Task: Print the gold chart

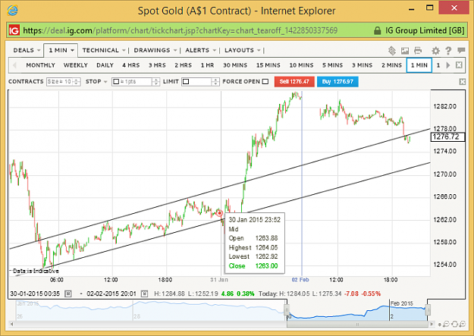Action: tap(418, 51)
